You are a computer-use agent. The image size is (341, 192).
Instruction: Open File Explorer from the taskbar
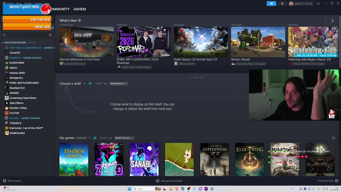point(171,189)
